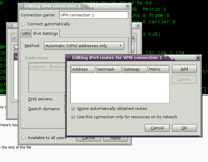The height and width of the screenshot is (162, 208).
Task: Click the Network Connections window menu icon
Action: (x=10, y=26)
